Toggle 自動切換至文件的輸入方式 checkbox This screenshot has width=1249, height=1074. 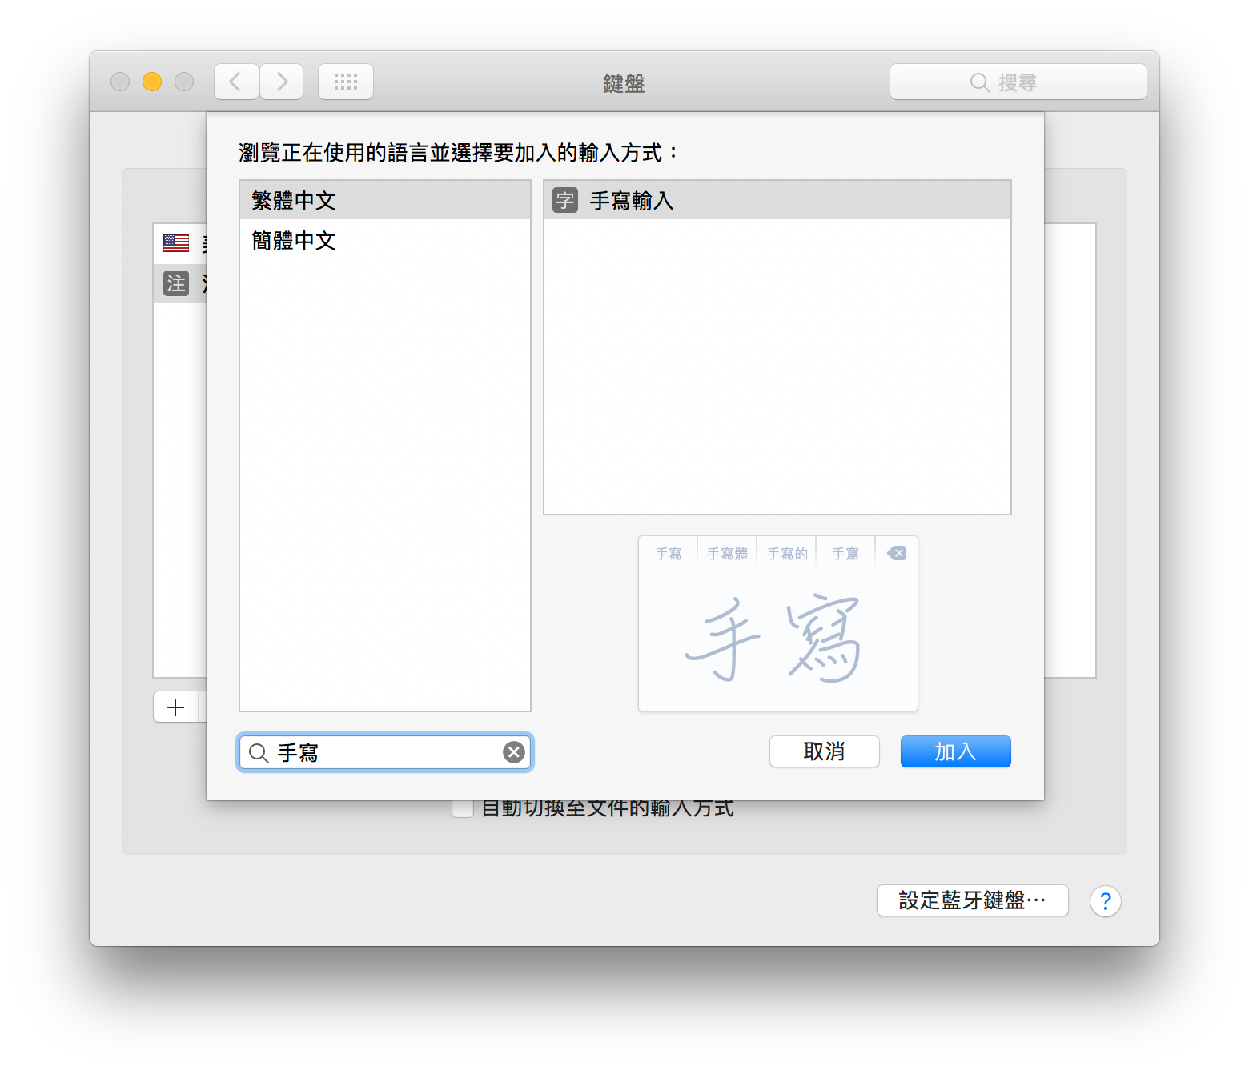coord(463,808)
